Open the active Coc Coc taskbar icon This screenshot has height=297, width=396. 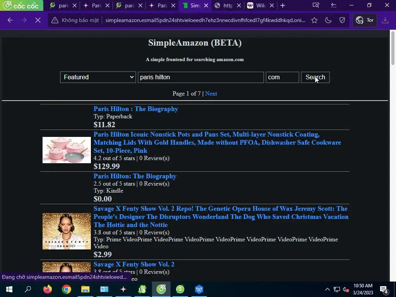point(161,289)
